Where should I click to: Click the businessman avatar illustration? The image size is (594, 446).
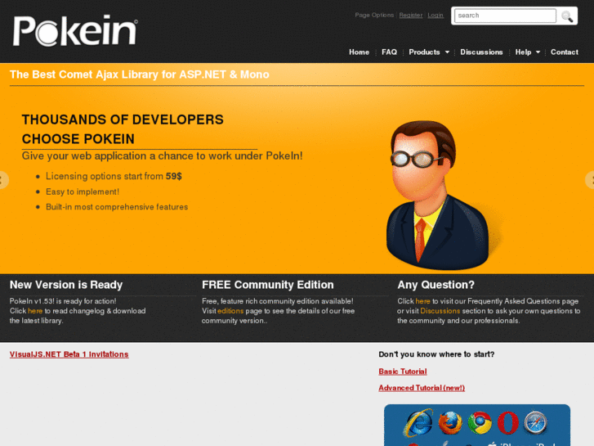click(x=439, y=195)
